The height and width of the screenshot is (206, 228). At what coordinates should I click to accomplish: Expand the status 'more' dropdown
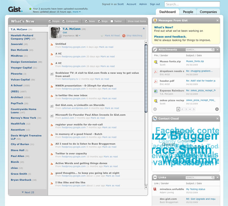tap(76, 12)
